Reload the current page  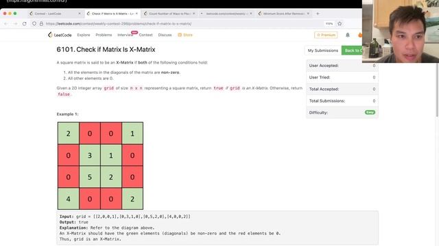(25, 24)
